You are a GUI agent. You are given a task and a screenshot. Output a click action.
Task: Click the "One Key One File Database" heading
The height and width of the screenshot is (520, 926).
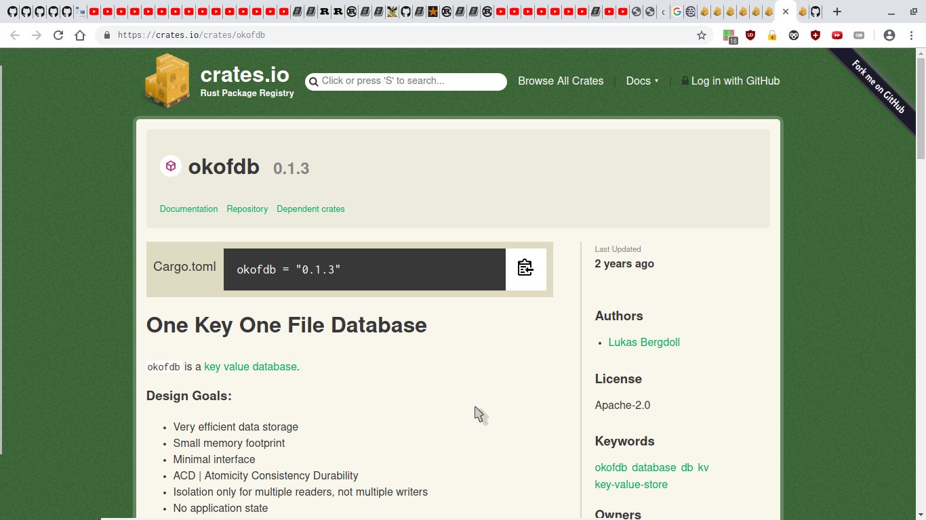[x=287, y=325]
